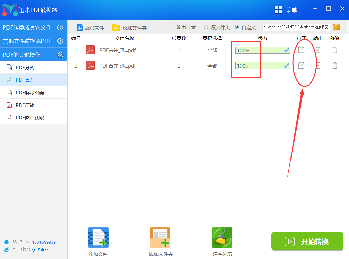The height and width of the screenshot is (259, 349).
Task: Click the open-file icon for row 2
Action: point(301,66)
